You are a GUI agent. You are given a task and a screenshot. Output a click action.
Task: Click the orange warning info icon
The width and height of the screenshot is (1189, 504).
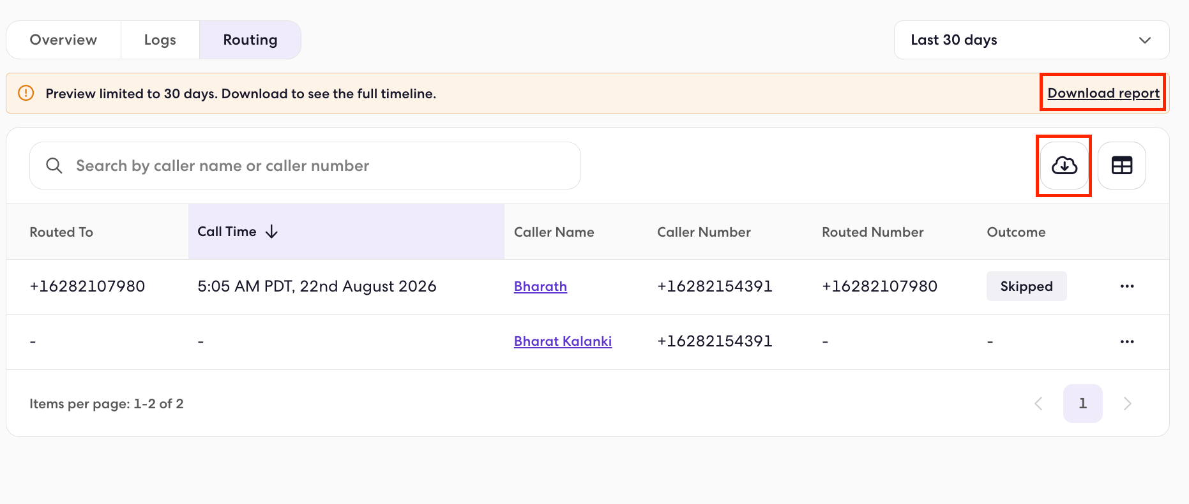[x=26, y=93]
